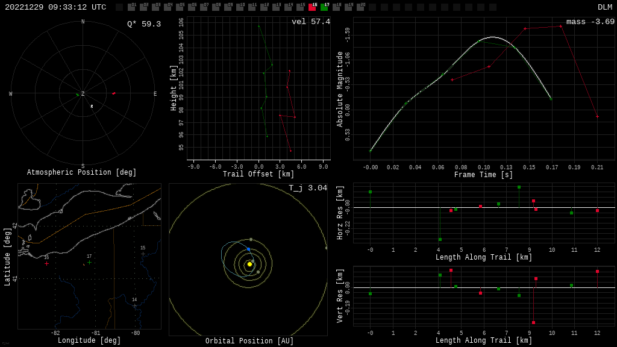Click the N compass label on polar plot
Viewport: 617px width, 347px height.
point(83,22)
